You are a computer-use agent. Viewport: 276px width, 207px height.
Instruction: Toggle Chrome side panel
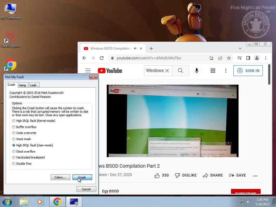248,58
